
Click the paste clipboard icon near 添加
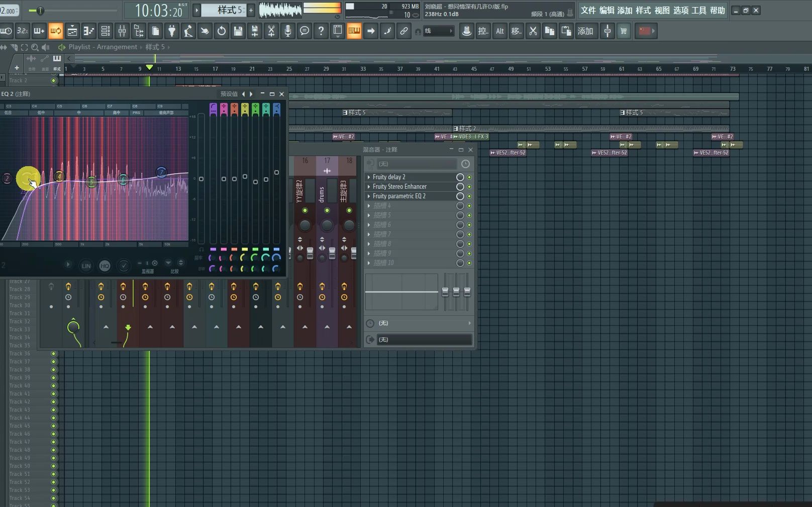coord(566,31)
